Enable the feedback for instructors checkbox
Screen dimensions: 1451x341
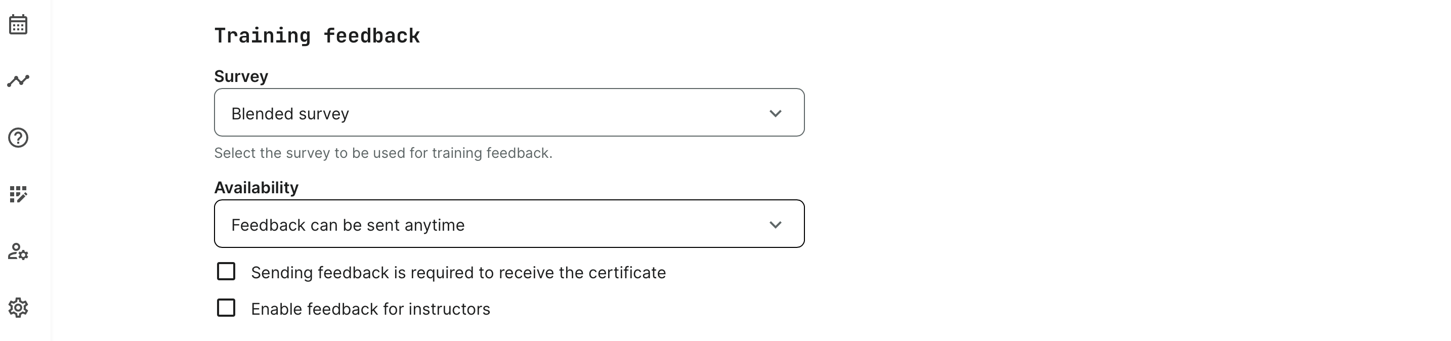226,308
